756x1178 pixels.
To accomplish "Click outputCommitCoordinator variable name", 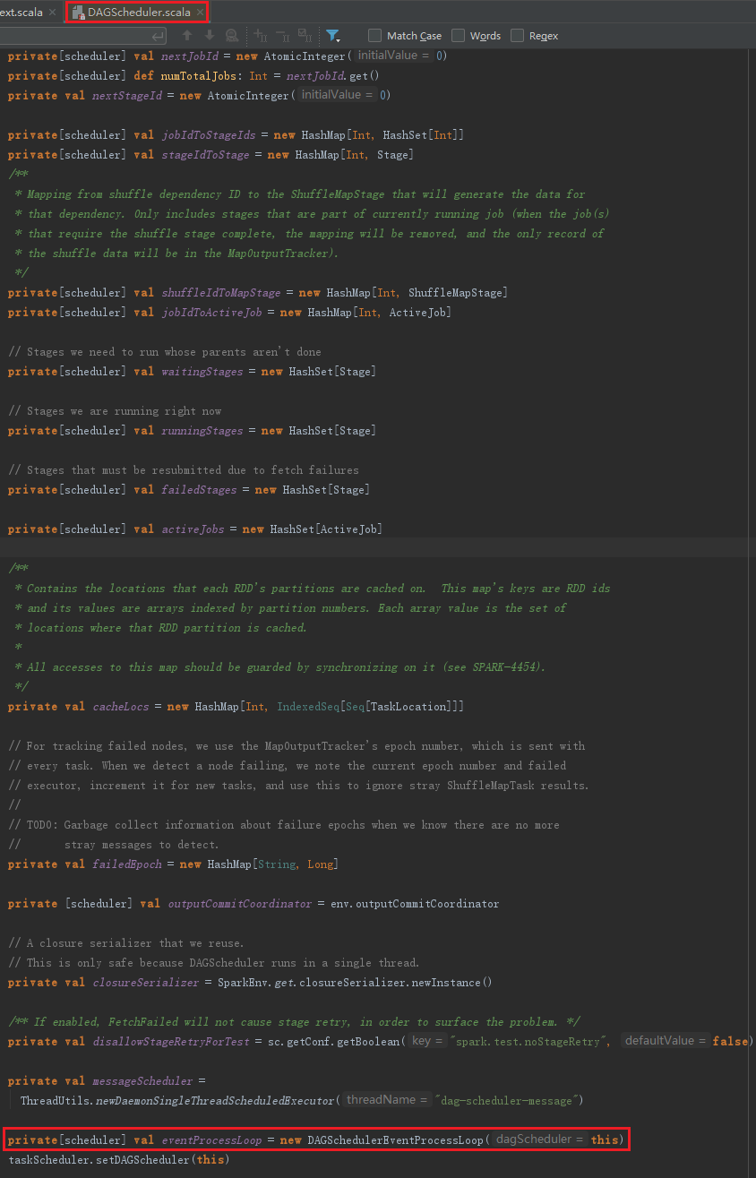I will point(240,903).
